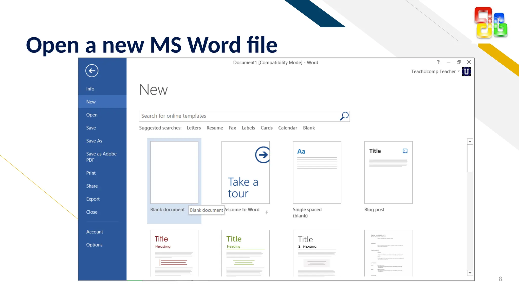This screenshot has width=519, height=292.
Task: Click the Single spaced (blank) caption
Action: pyautogui.click(x=307, y=213)
